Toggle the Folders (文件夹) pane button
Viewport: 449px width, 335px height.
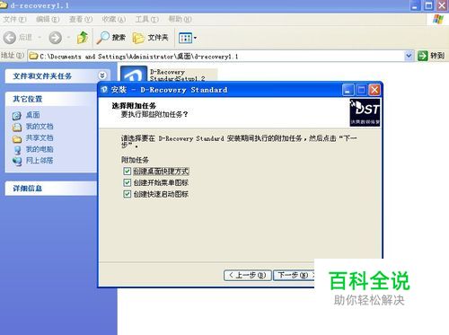coord(150,38)
